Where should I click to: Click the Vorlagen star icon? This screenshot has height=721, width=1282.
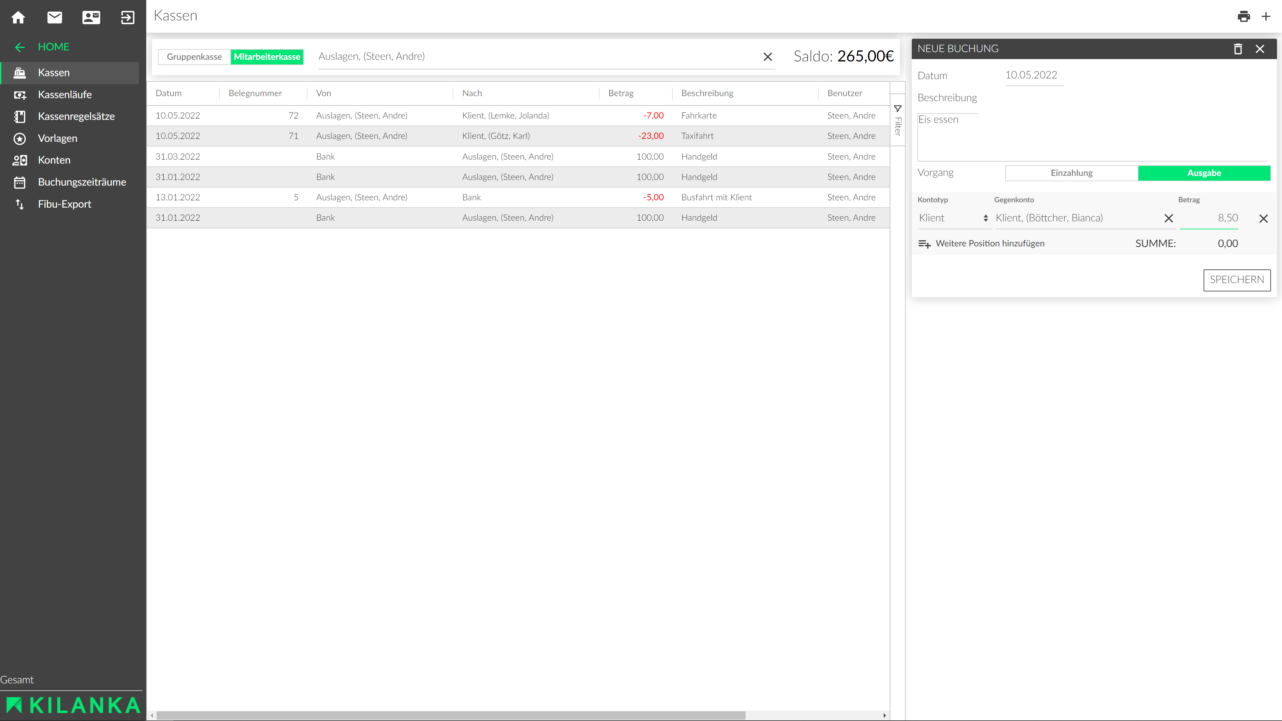[20, 138]
